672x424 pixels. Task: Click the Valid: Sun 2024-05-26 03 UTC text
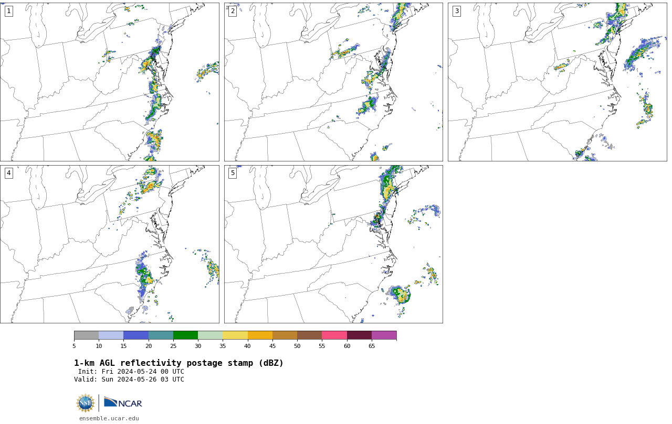[x=129, y=379]
